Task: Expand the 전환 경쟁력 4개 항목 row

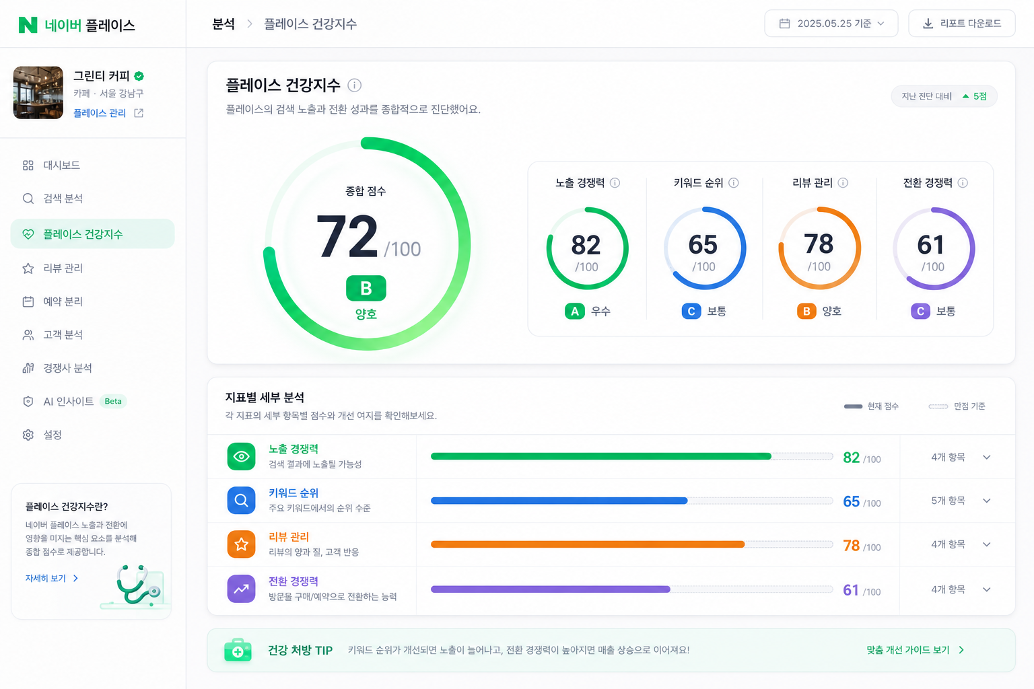Action: [x=987, y=589]
